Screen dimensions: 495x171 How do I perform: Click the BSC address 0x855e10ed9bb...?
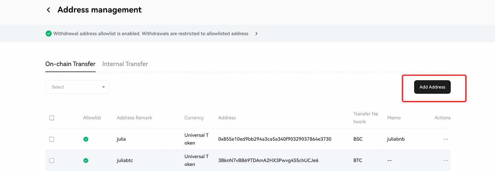[x=275, y=139]
